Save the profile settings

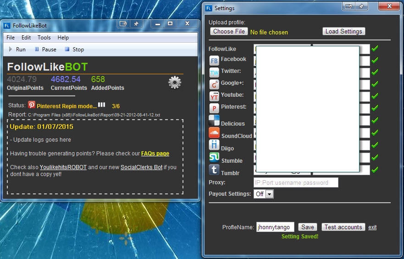pyautogui.click(x=307, y=227)
